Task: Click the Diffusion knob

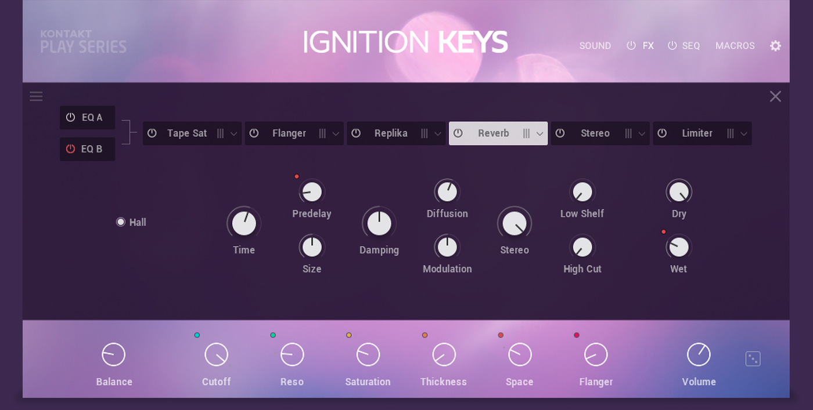Action: click(x=447, y=191)
